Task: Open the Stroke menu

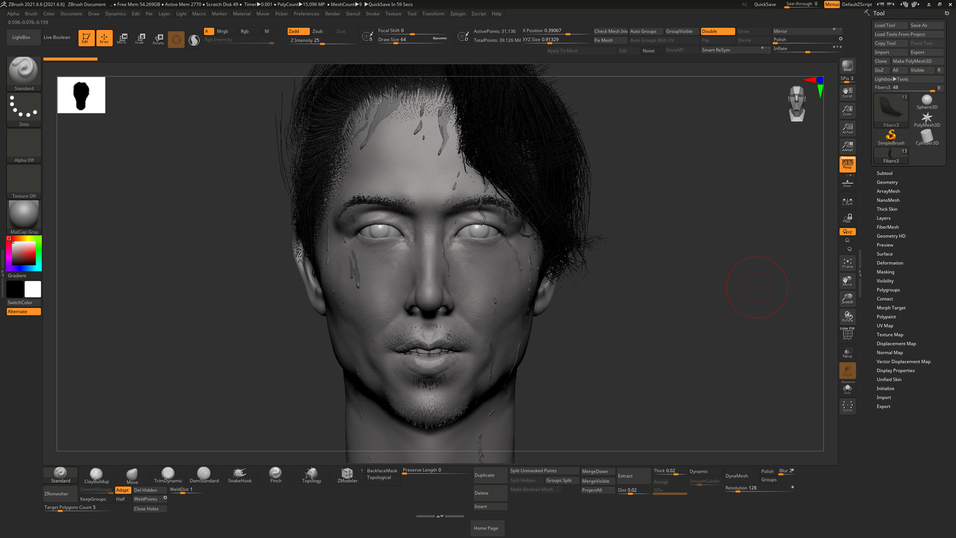Action: coord(372,13)
